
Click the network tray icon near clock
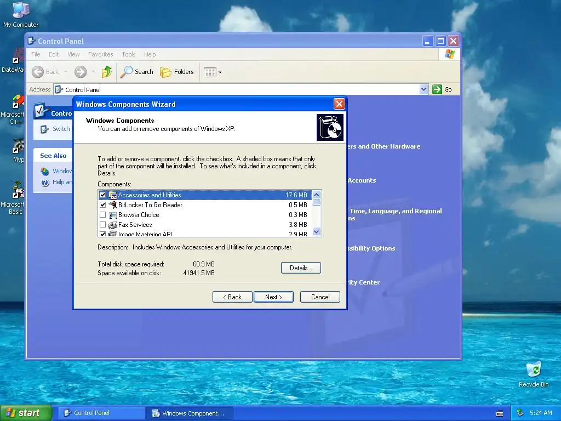tap(520, 413)
